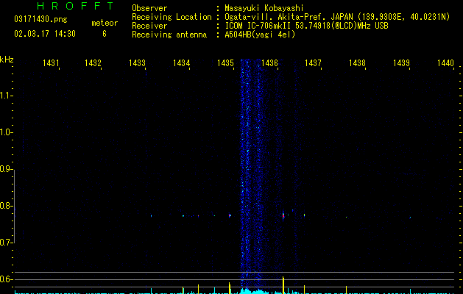463x294 pixels.
Task: Click the 0.7 frequency axis label
Action: [x=6, y=243]
